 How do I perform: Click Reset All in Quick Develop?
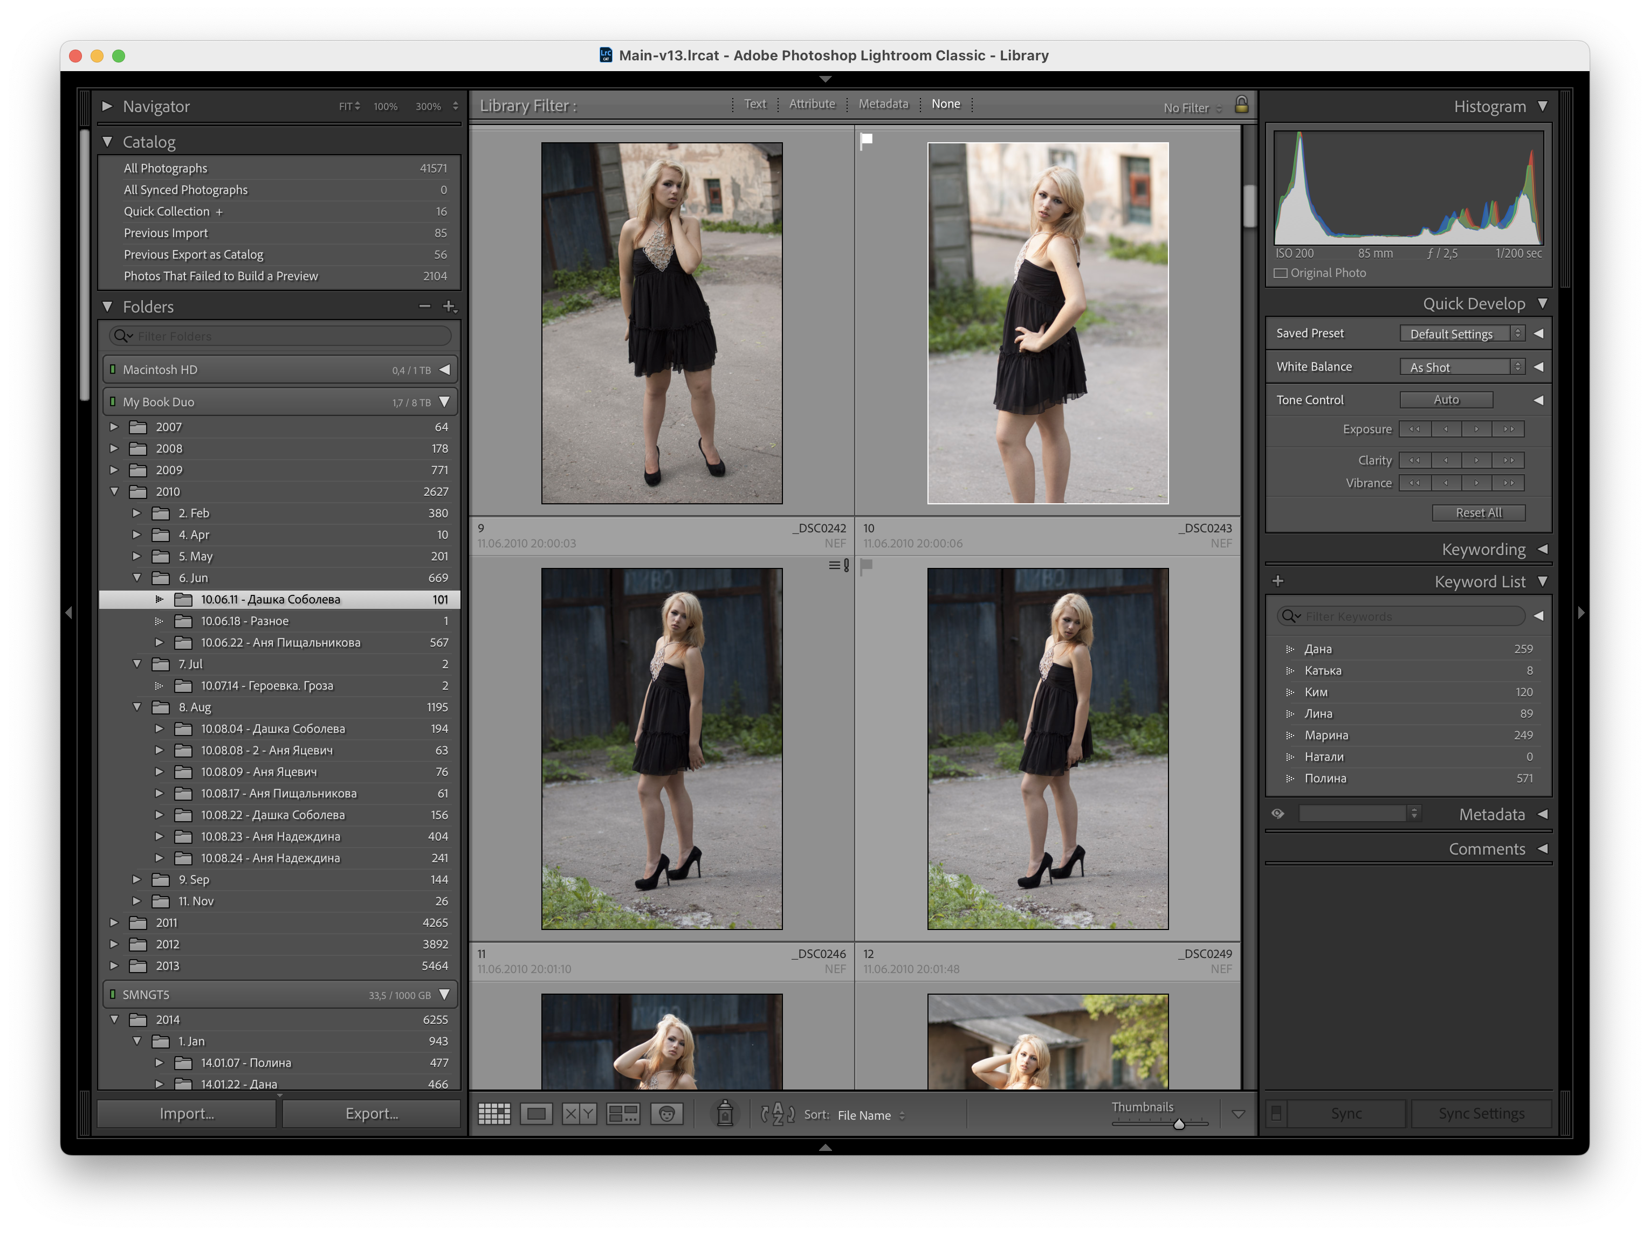(1479, 513)
